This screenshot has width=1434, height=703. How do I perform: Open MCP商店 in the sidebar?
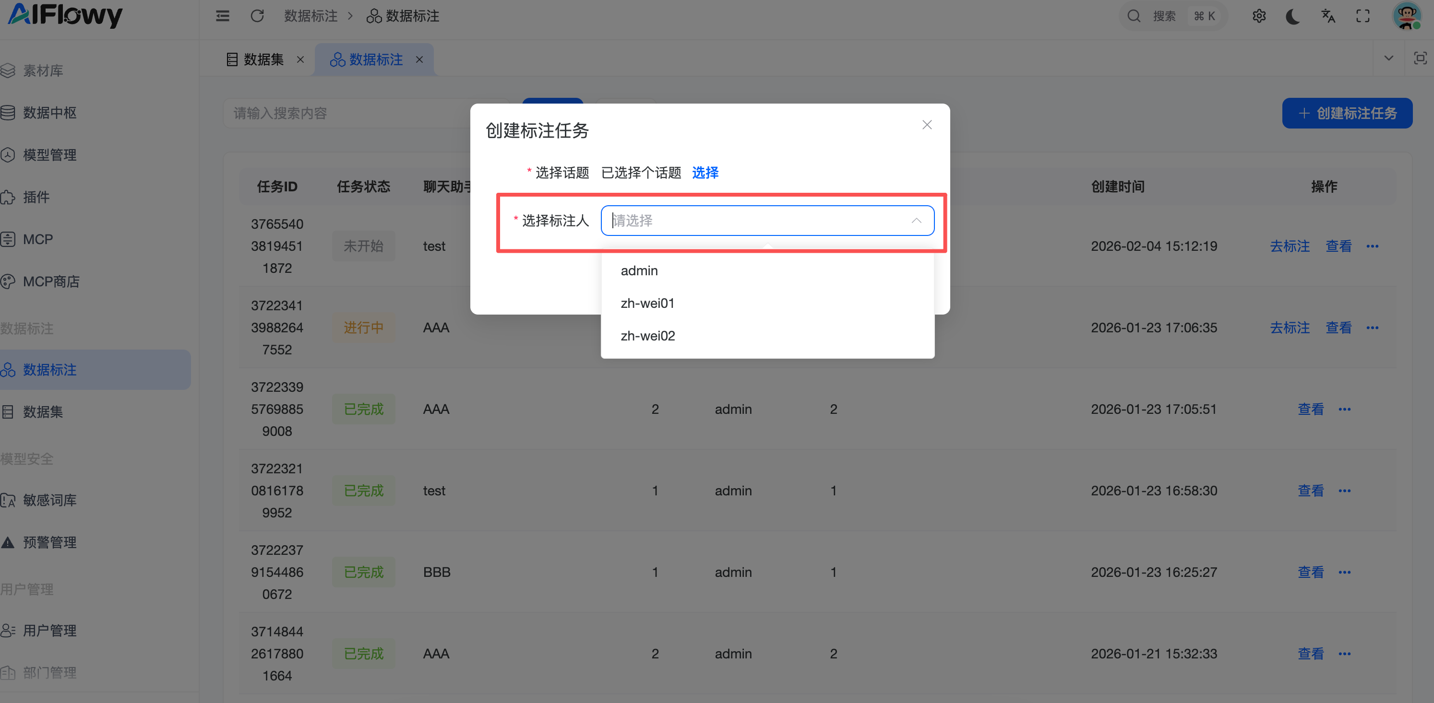(51, 281)
